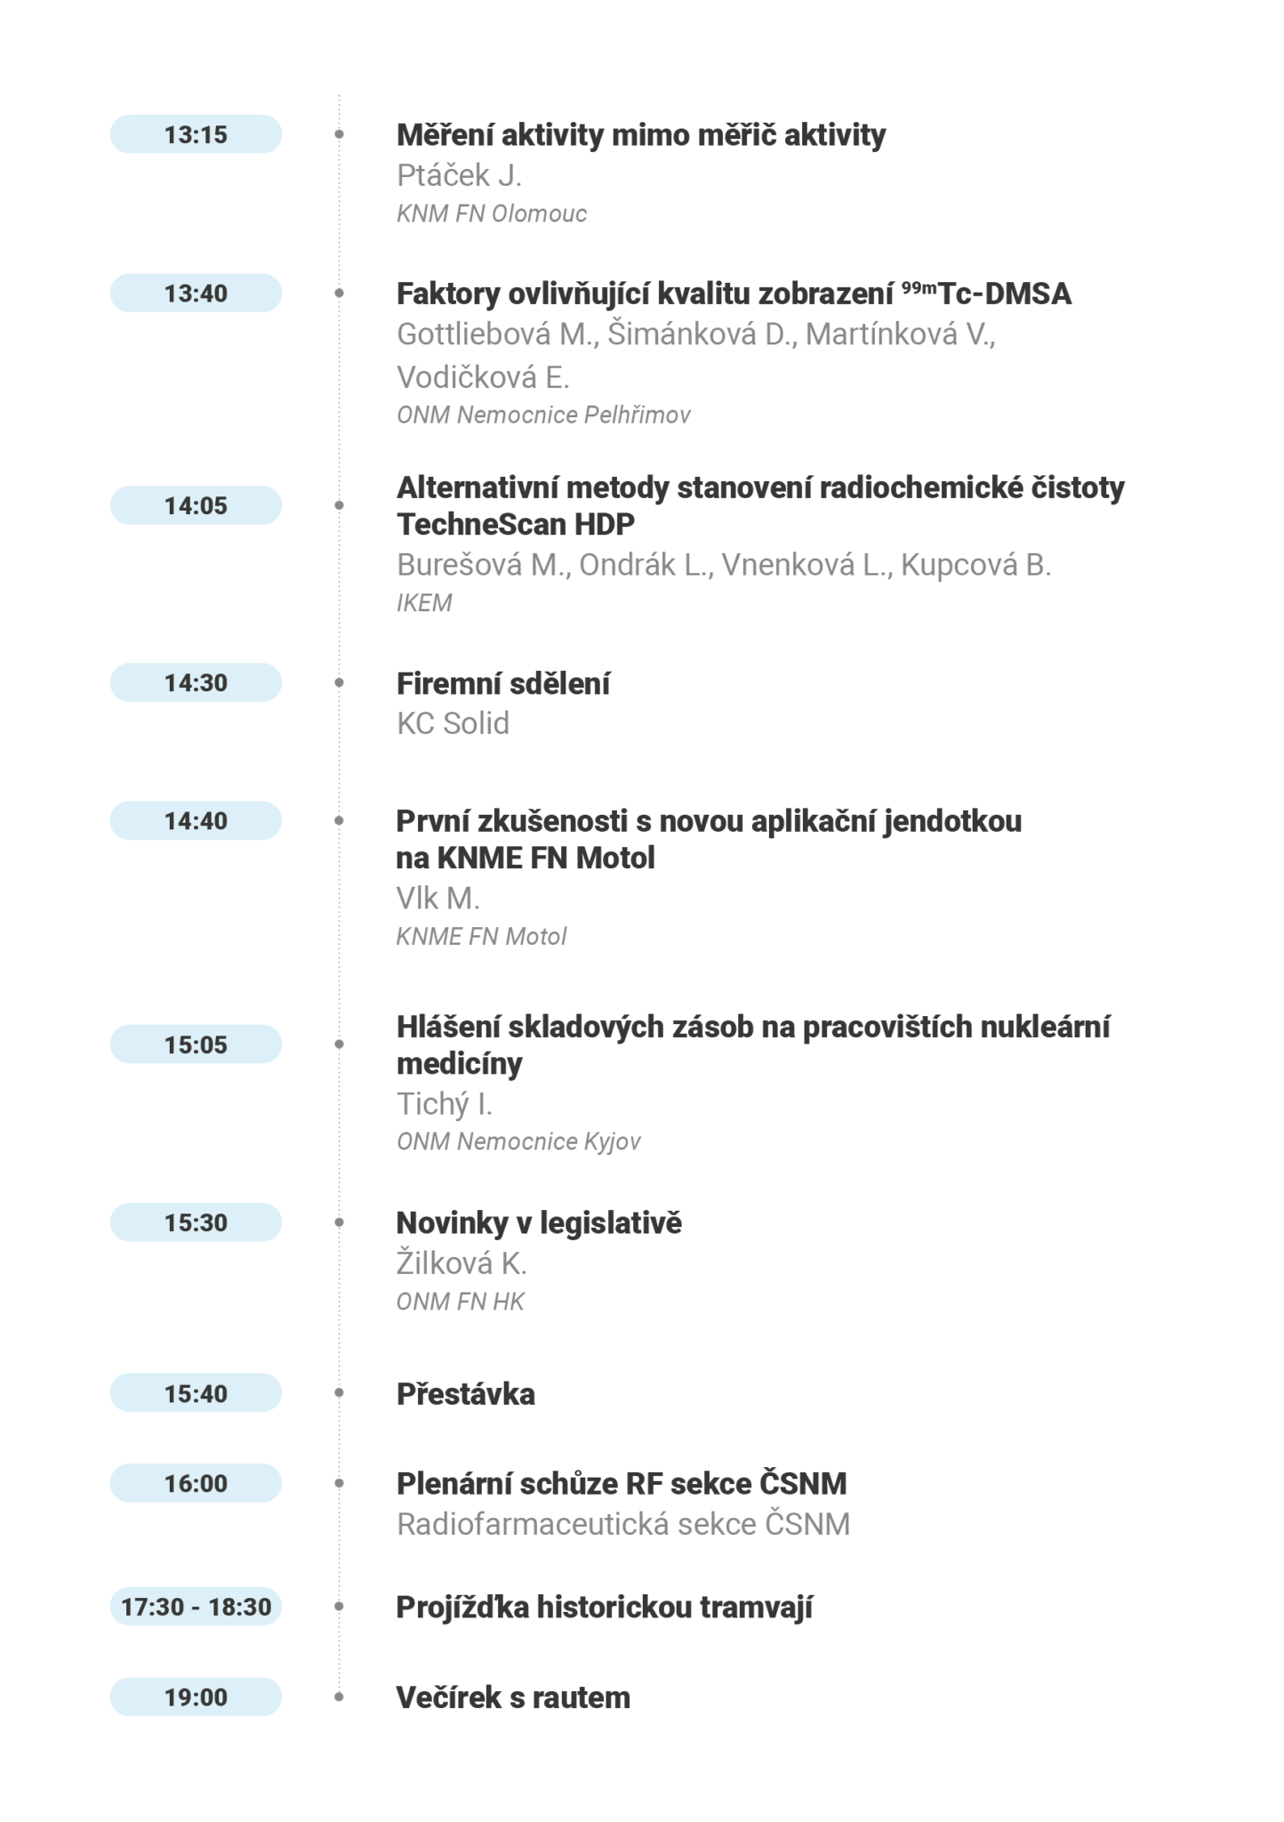Click 'Projížďka historickou tramvají' entry
This screenshot has width=1284, height=1822.
604,1607
